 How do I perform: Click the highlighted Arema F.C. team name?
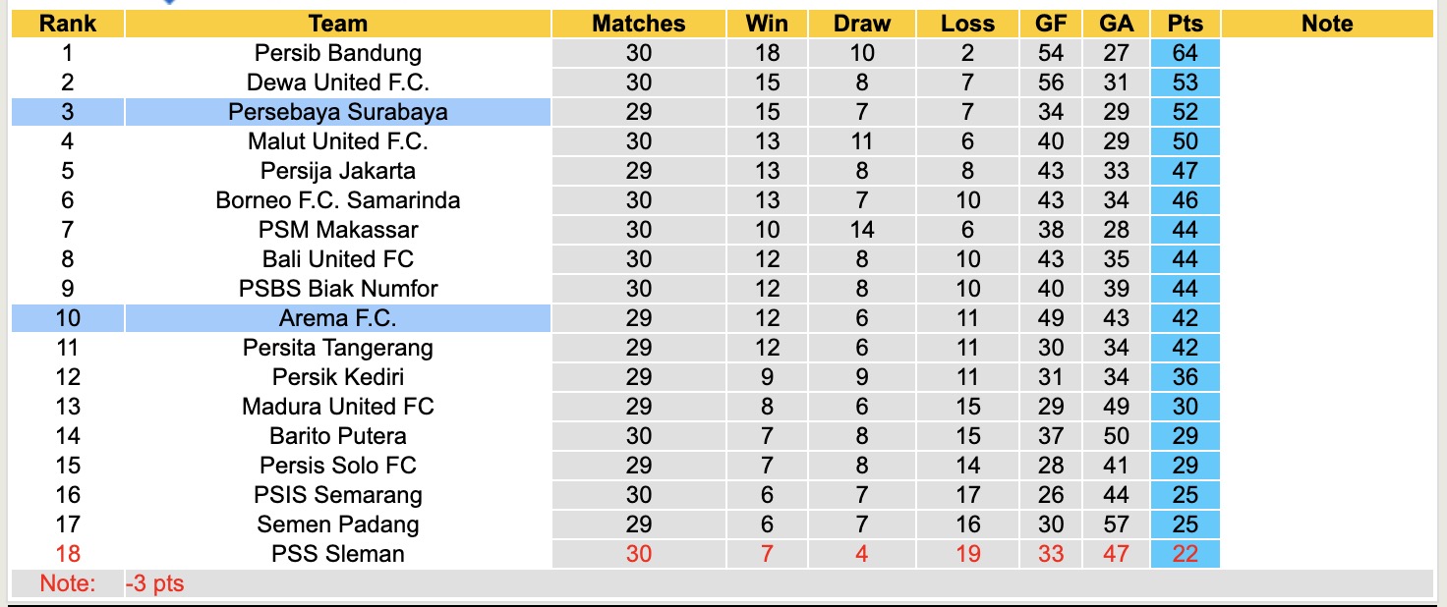coord(337,318)
